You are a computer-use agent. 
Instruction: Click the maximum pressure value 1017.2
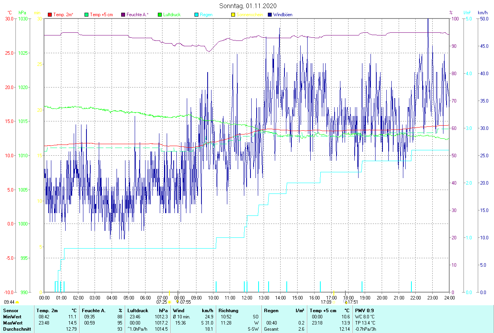click(x=161, y=323)
